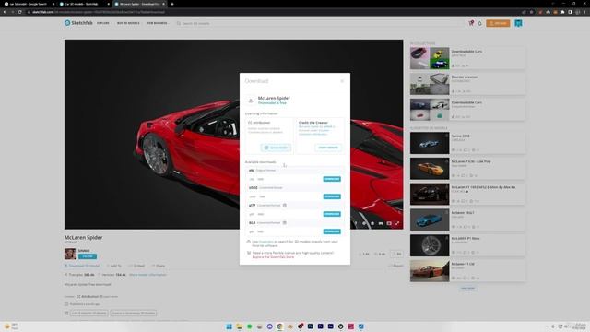Open View in VR in the viewer
The height and width of the screenshot is (332, 590).
tap(381, 223)
